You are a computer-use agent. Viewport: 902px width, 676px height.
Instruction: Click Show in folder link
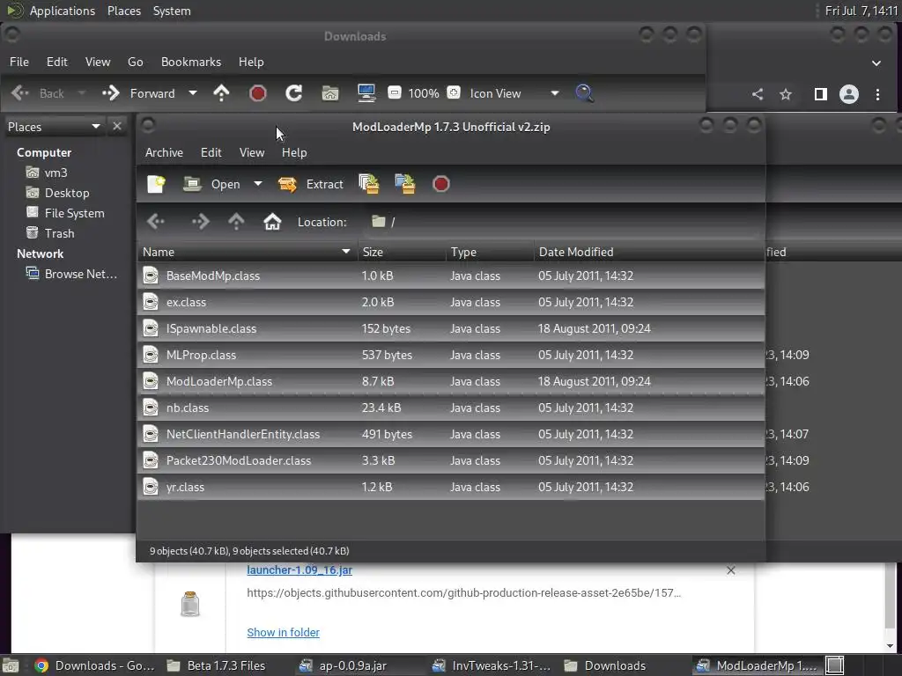tap(283, 632)
